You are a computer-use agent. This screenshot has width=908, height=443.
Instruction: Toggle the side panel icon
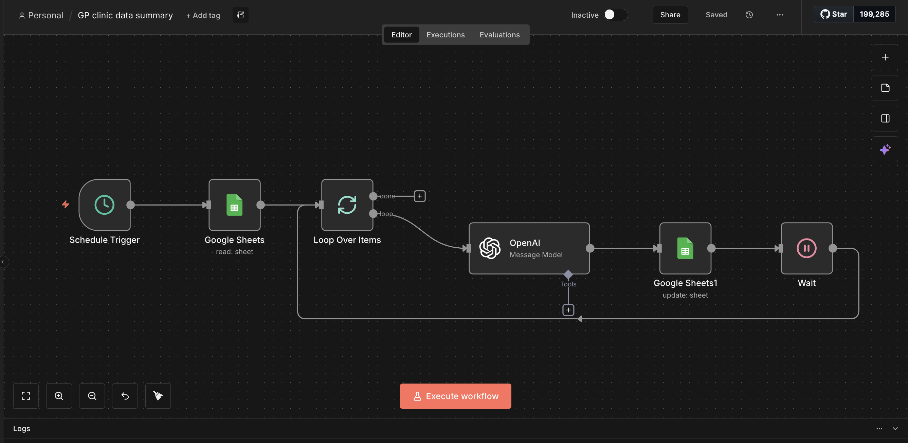tap(885, 119)
